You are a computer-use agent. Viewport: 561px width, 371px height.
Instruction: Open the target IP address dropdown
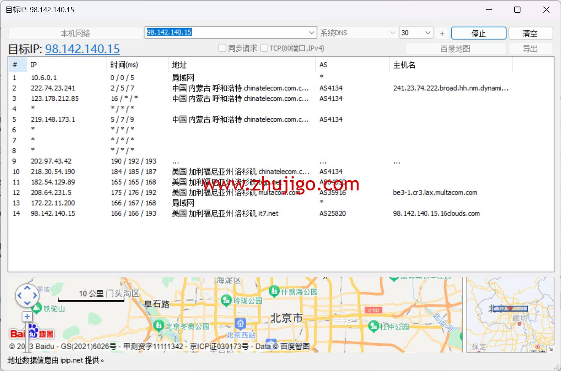tap(312, 33)
